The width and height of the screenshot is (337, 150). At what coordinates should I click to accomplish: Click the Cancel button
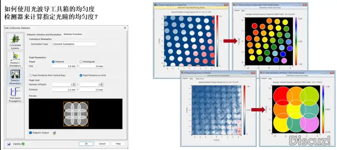coord(102,144)
